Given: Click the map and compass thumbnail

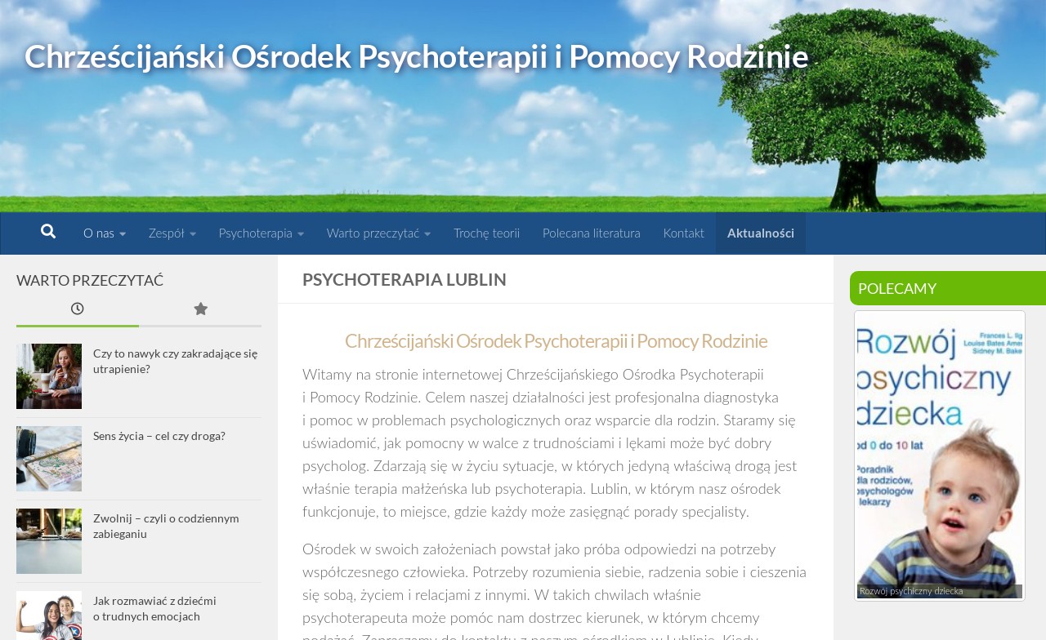Looking at the screenshot, I should coord(49,459).
